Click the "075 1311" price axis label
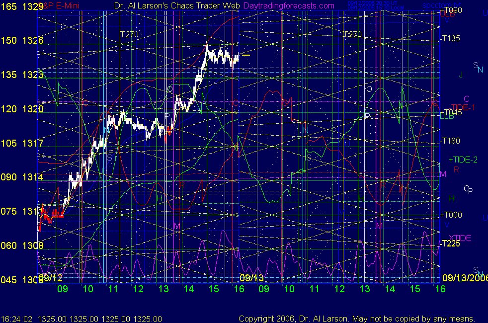 point(22,211)
